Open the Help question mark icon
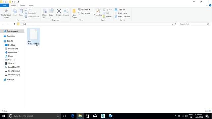 [210, 5]
